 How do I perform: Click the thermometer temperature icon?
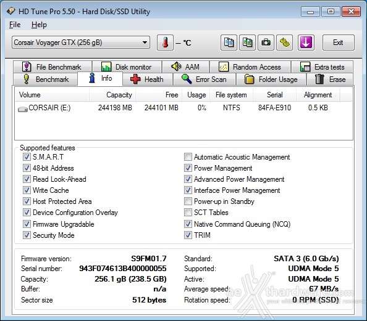point(165,43)
